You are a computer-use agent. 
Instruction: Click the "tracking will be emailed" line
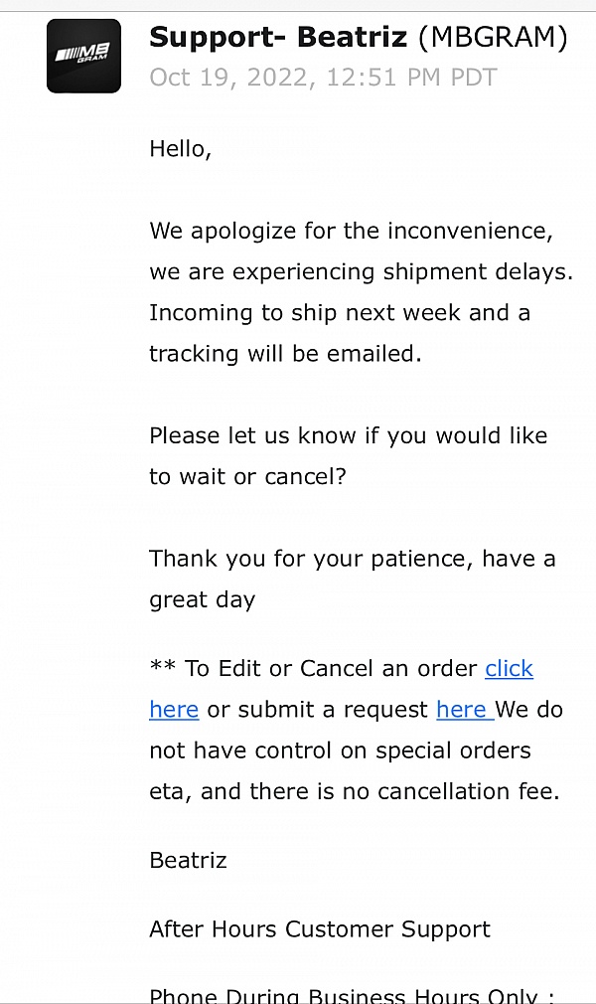[285, 354]
